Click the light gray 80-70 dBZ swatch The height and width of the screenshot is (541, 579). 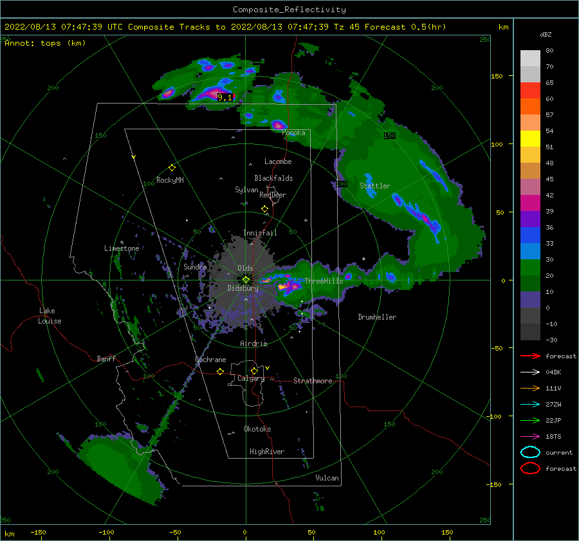530,59
